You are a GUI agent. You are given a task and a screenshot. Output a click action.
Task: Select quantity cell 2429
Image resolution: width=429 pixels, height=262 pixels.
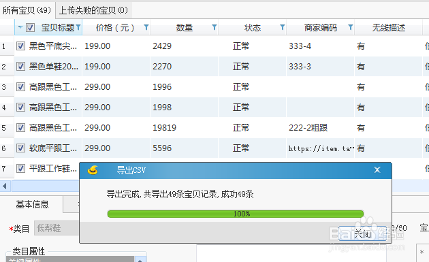[x=184, y=46]
